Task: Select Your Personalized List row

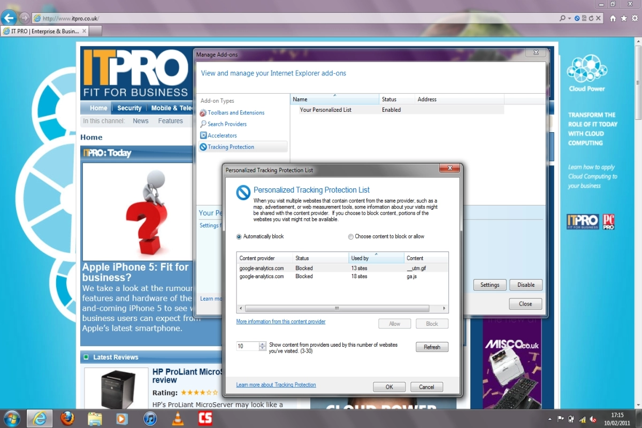Action: (397, 110)
